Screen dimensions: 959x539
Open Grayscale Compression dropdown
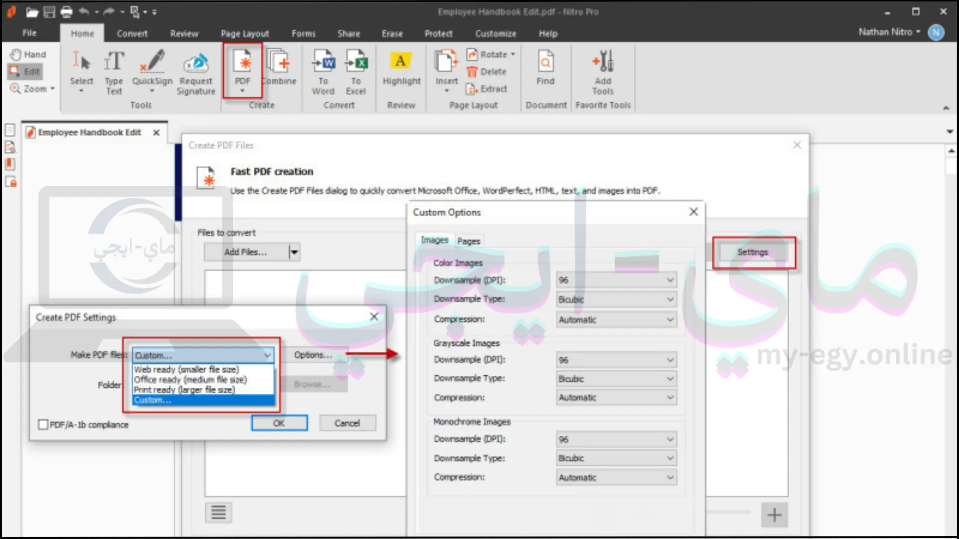coord(616,398)
